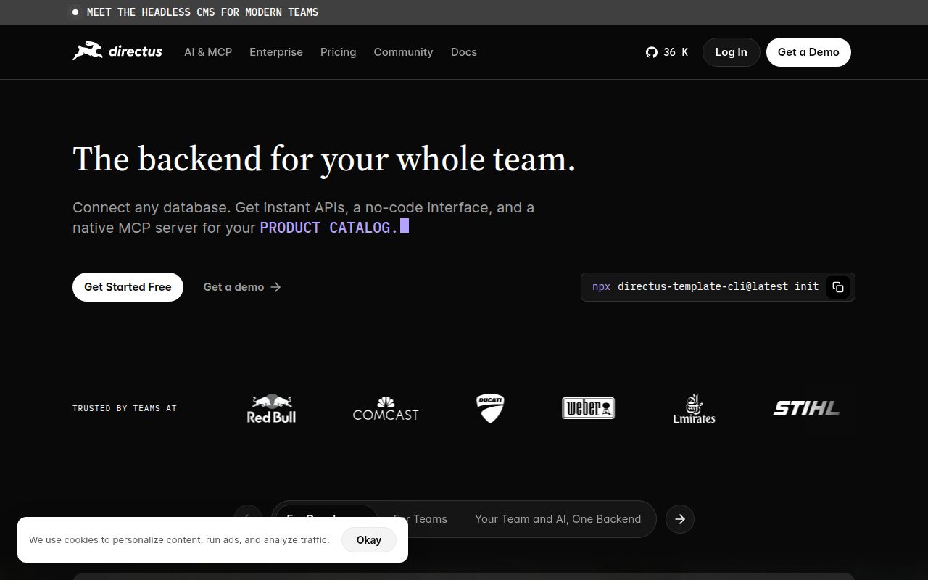Click the npx directus-template-cli command text
This screenshot has width=928, height=580.
(x=705, y=286)
